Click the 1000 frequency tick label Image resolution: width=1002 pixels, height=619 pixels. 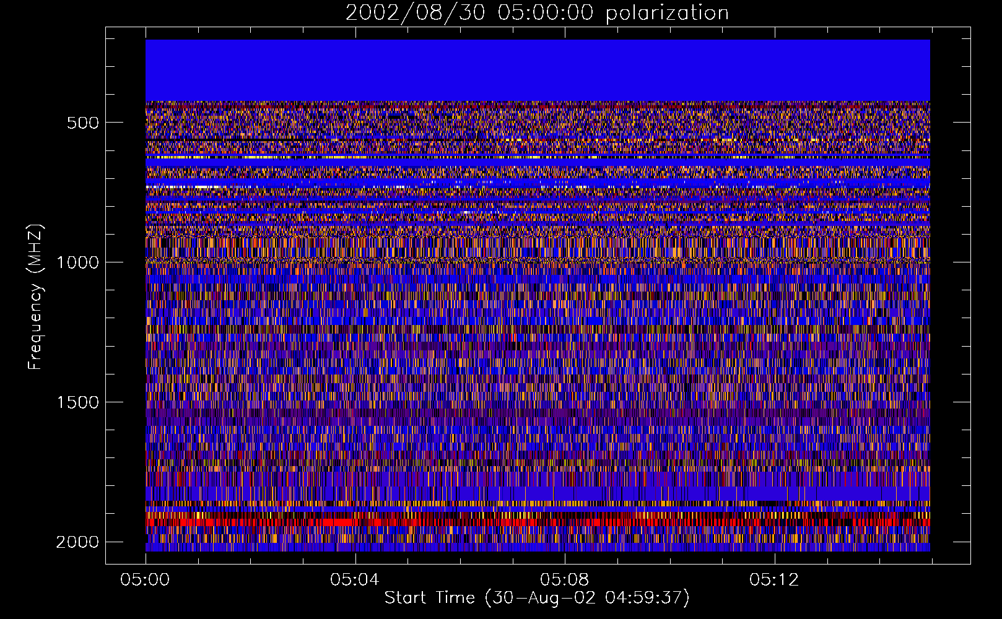tap(78, 262)
